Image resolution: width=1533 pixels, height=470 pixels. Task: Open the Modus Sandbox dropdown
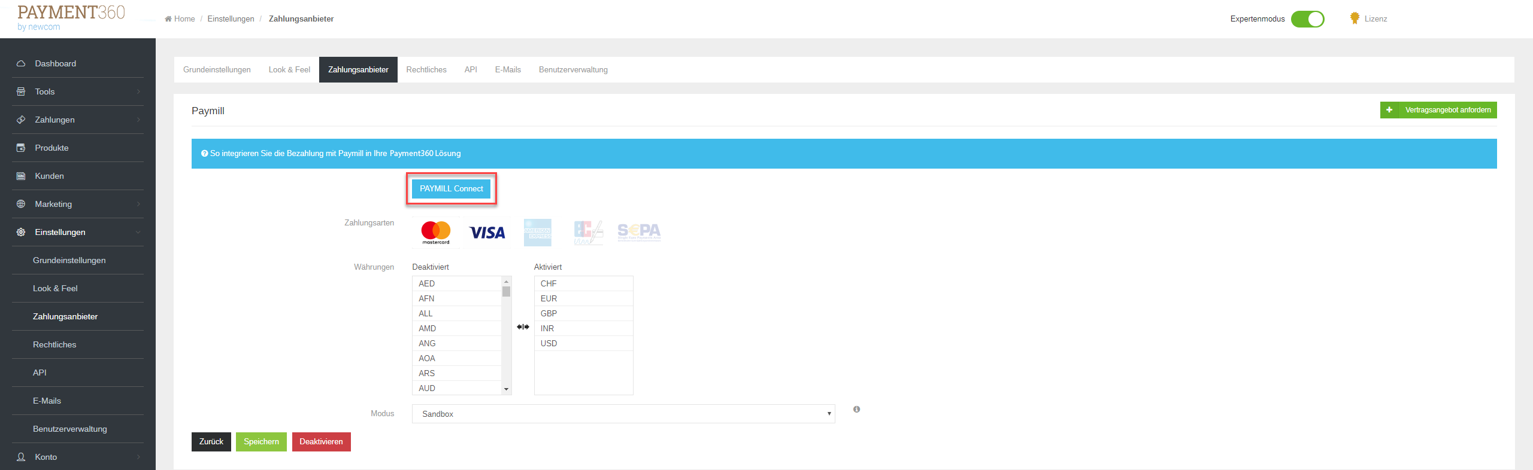tap(623, 414)
